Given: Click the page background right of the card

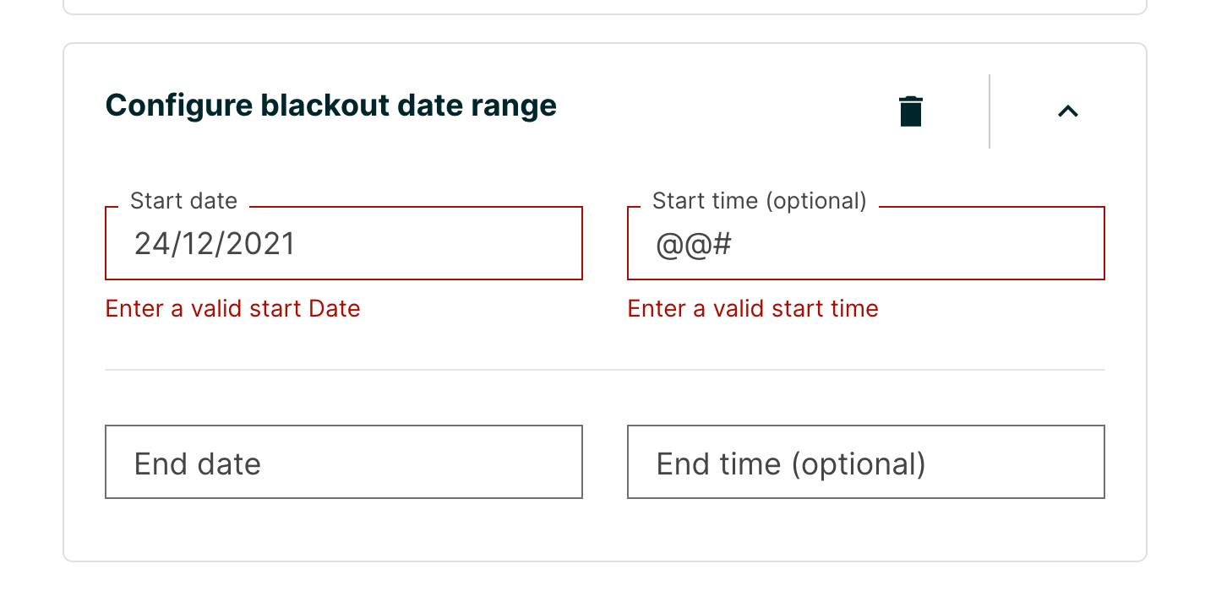Looking at the screenshot, I should tap(1176, 295).
